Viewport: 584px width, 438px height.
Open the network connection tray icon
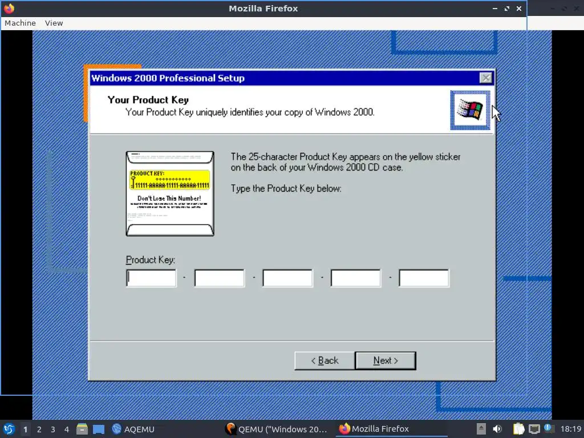(534, 429)
